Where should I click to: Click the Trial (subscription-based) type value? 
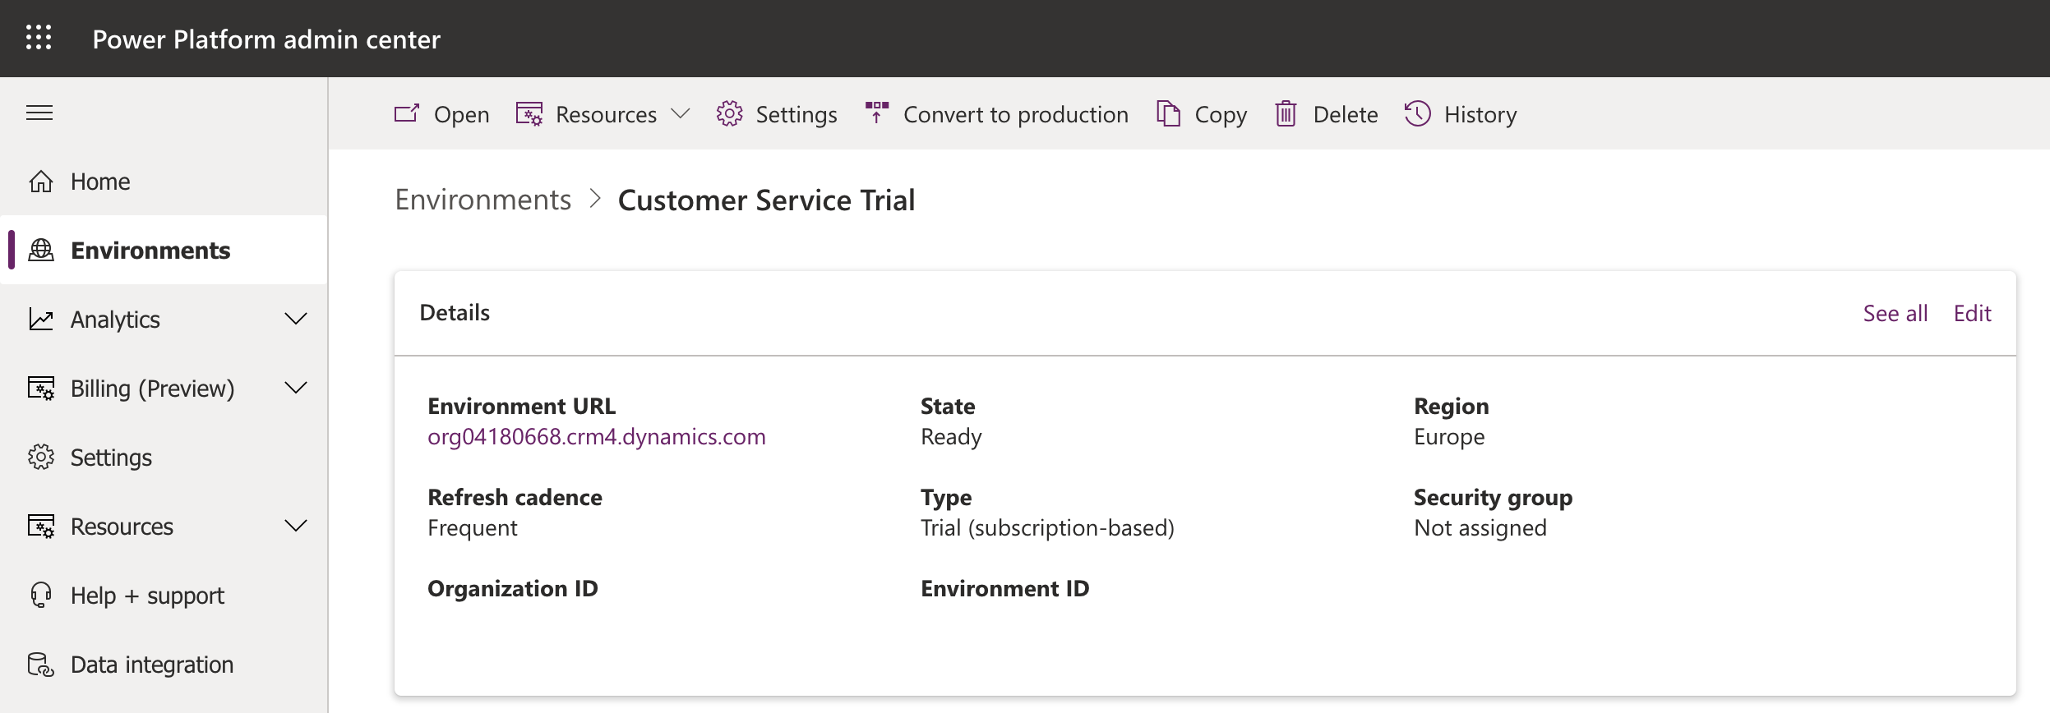(1047, 527)
